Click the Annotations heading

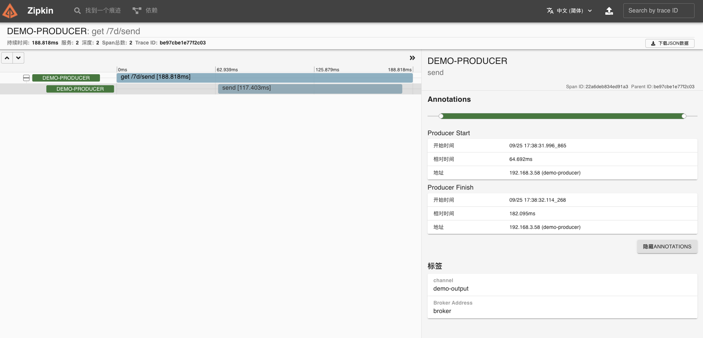click(449, 99)
